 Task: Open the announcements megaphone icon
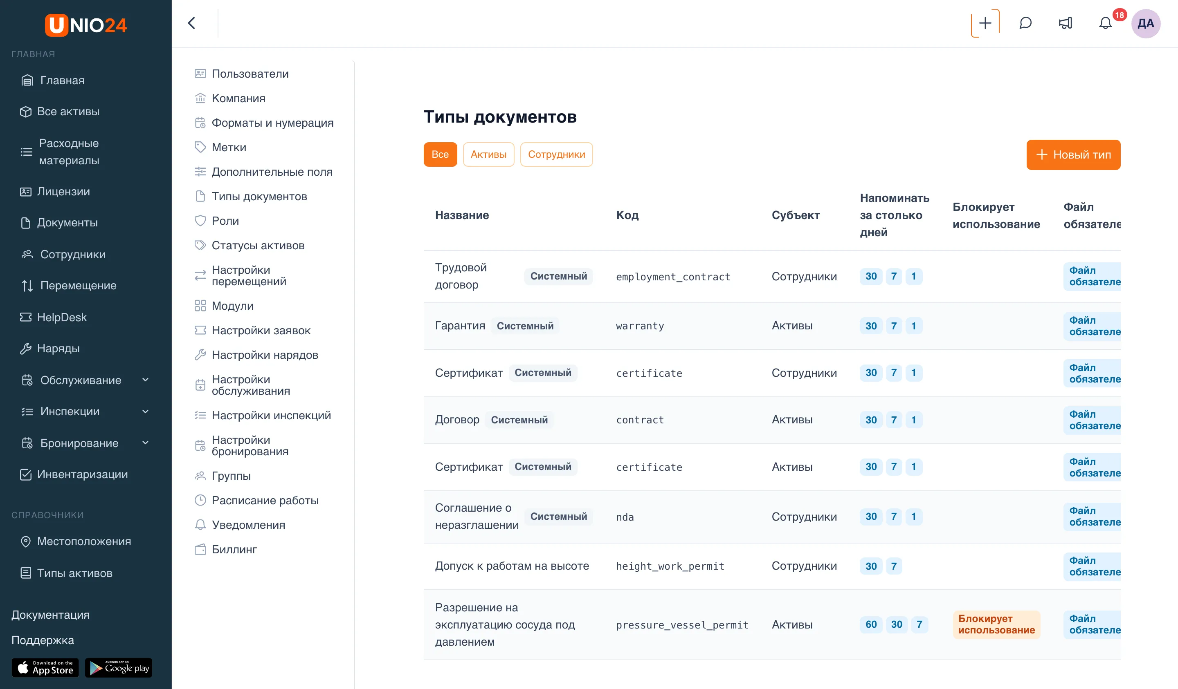[1066, 23]
